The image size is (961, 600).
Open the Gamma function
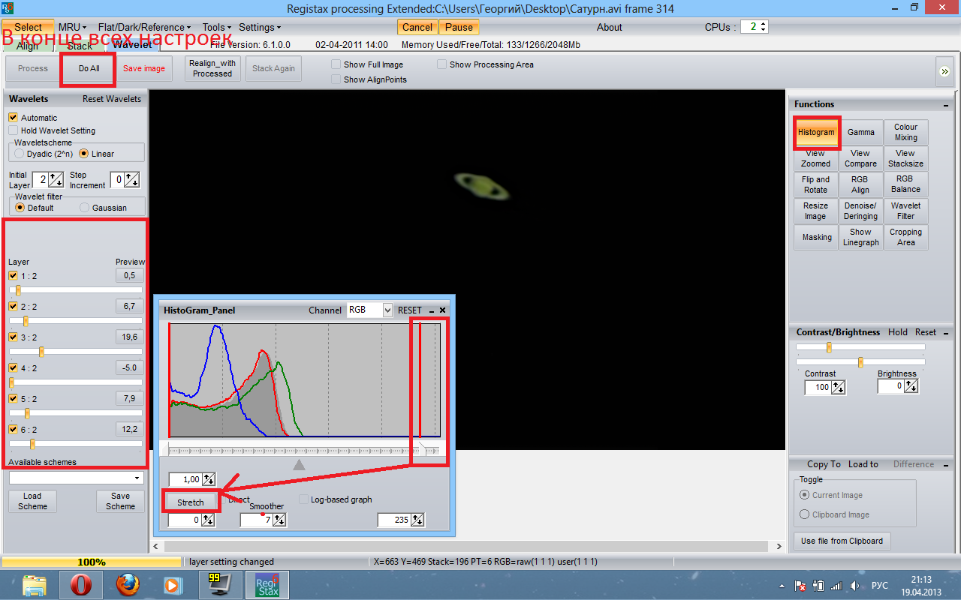click(x=861, y=132)
